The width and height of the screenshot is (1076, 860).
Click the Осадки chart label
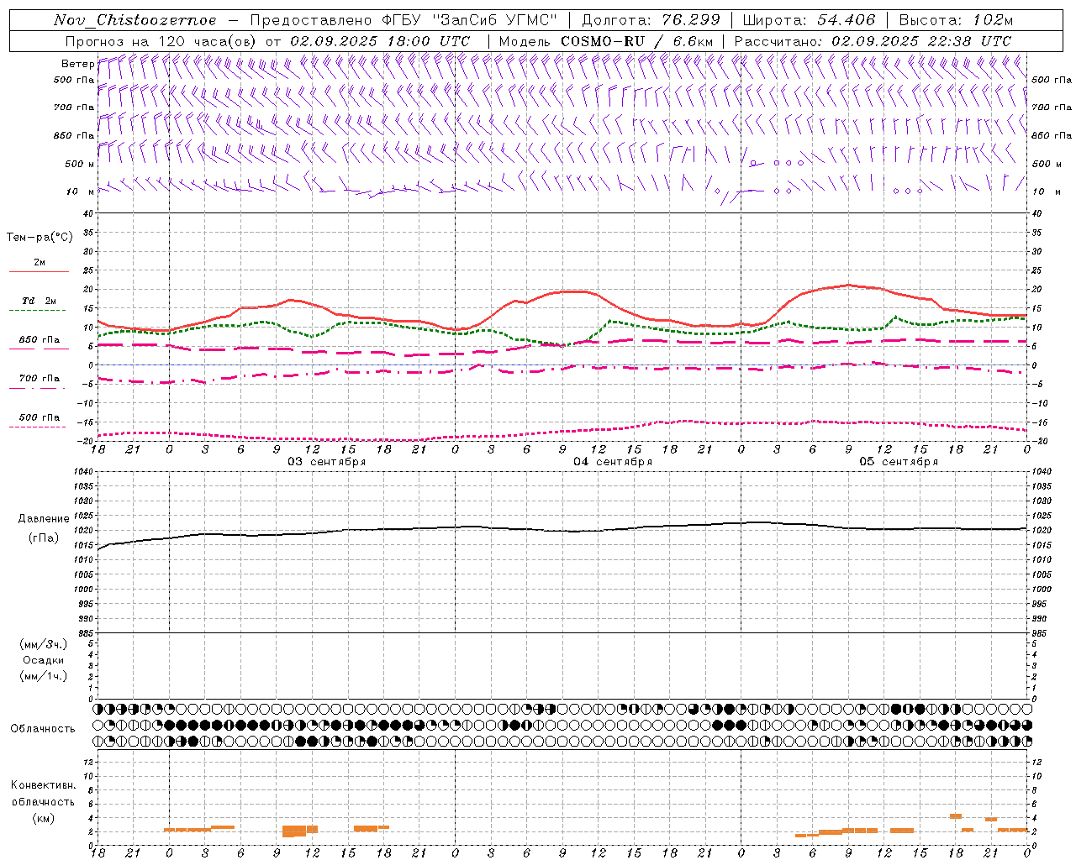click(44, 660)
